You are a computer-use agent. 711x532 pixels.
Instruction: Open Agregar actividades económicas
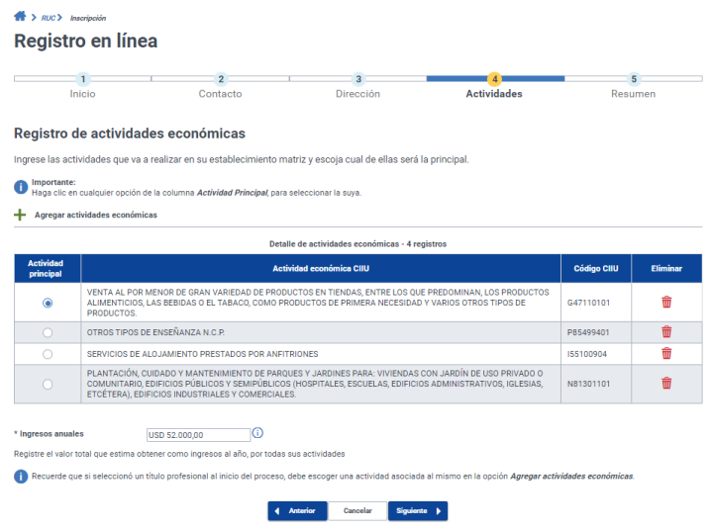coord(96,215)
